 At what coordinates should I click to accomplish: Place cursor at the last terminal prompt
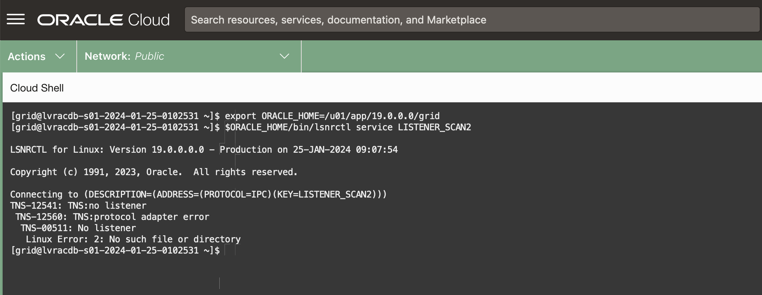click(x=226, y=251)
